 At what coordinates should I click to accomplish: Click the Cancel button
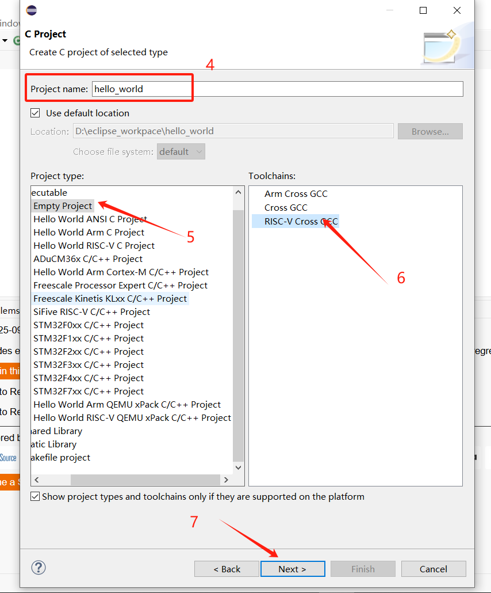pos(434,569)
